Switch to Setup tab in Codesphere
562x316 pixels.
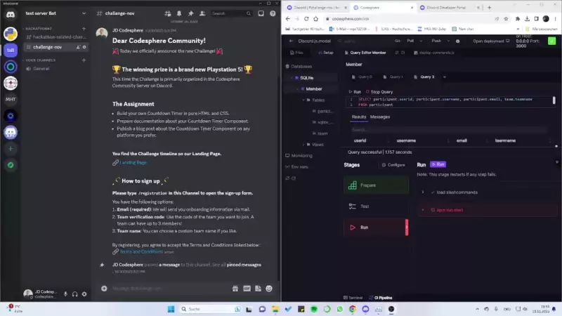pos(326,53)
